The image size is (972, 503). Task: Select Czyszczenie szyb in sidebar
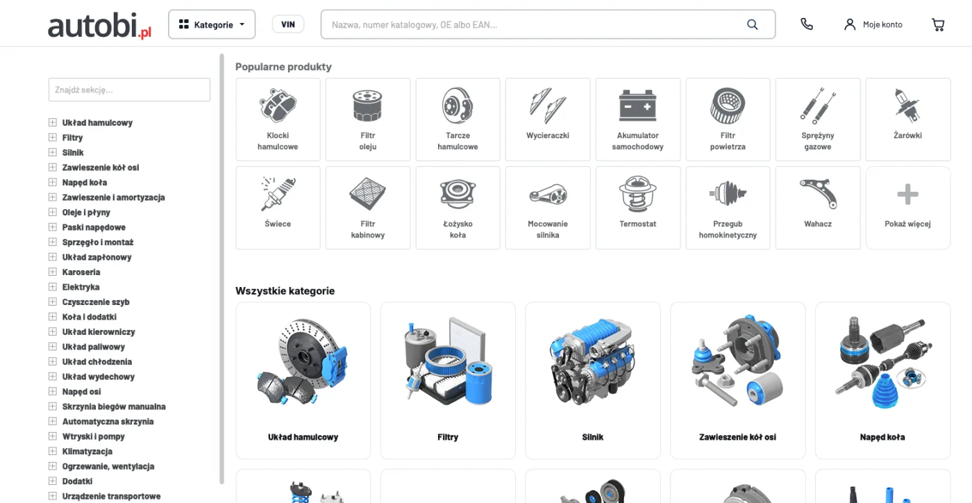[96, 302]
